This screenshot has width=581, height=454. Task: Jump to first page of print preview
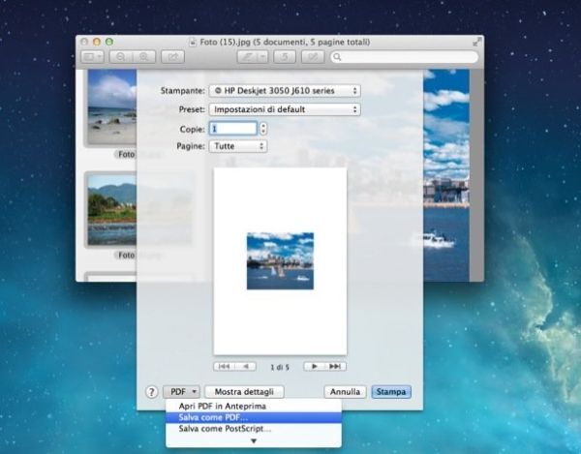pyautogui.click(x=225, y=367)
